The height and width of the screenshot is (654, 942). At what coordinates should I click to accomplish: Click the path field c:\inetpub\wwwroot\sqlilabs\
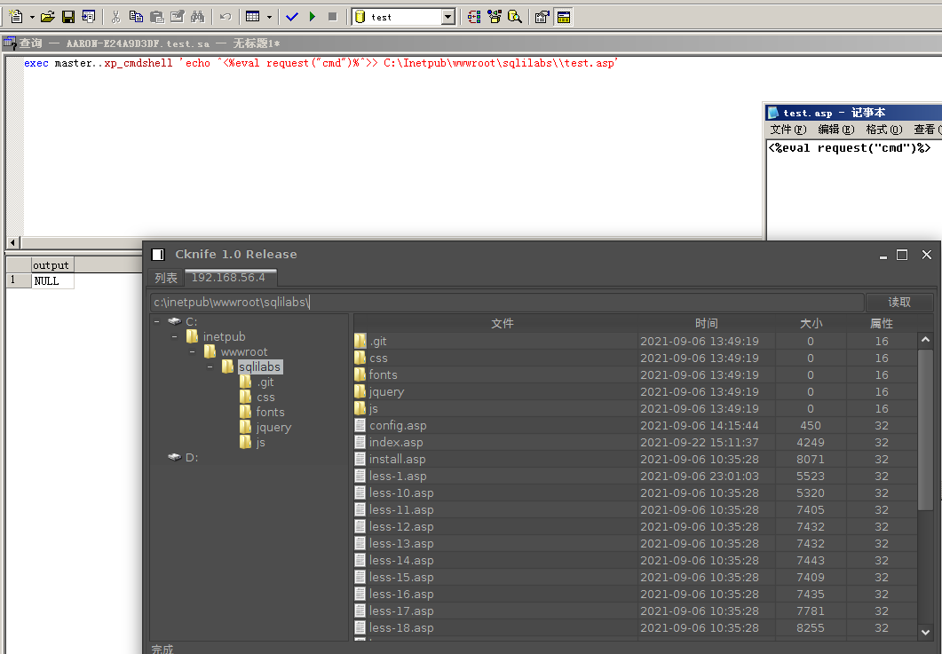click(x=507, y=302)
